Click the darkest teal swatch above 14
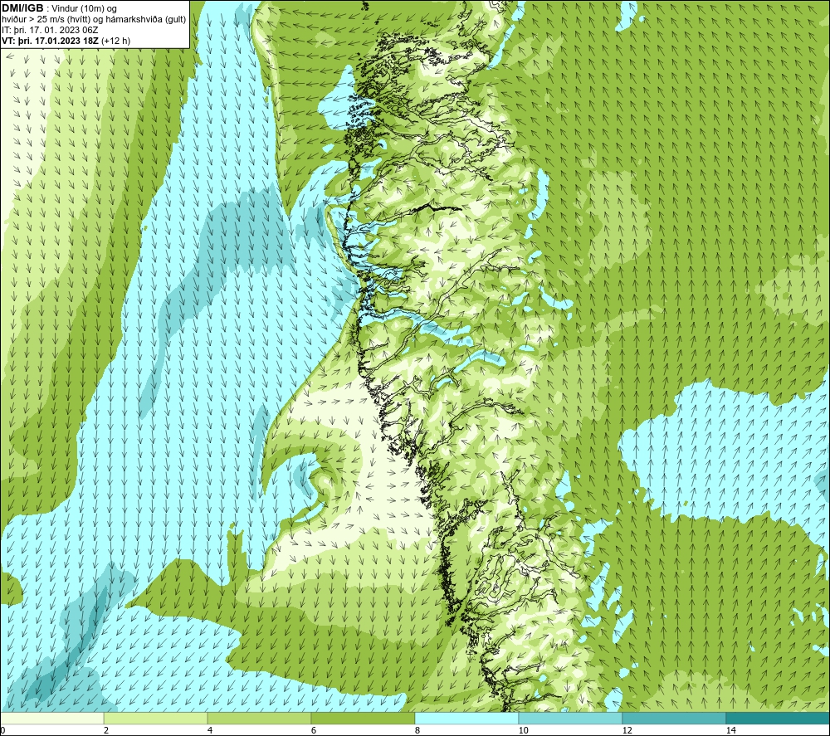The width and height of the screenshot is (830, 736). click(779, 718)
